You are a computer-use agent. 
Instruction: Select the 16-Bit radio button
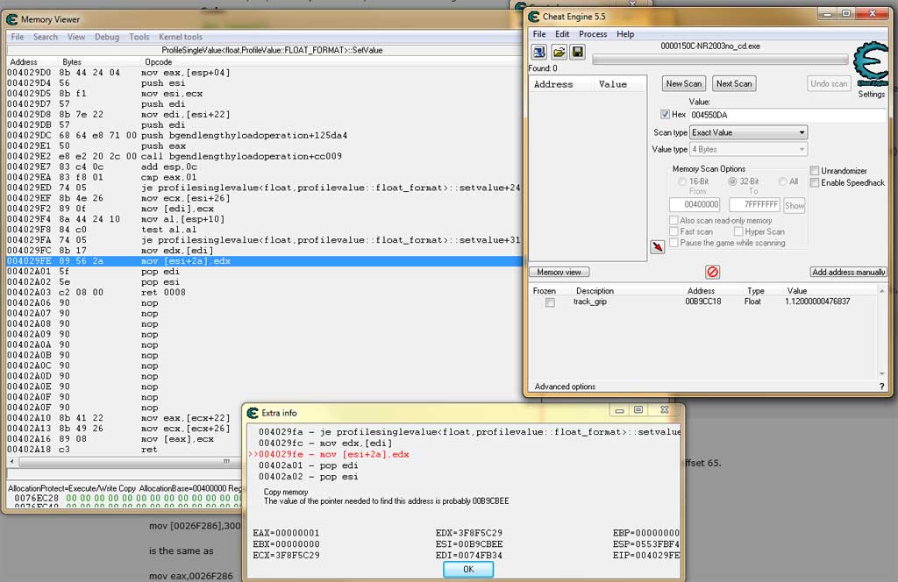[x=682, y=181]
